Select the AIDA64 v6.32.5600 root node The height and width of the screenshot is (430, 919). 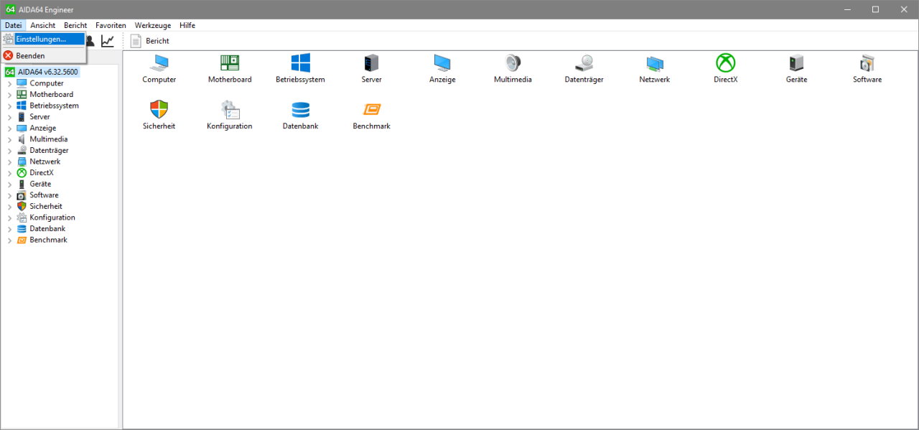47,72
